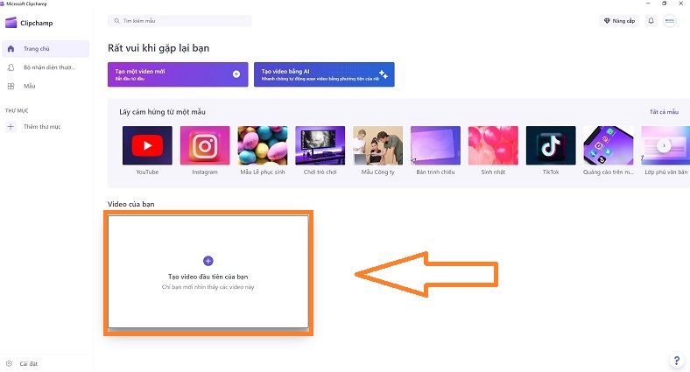This screenshot has width=690, height=372.
Task: Open Cài đặt settings gear
Action: [x=10, y=363]
